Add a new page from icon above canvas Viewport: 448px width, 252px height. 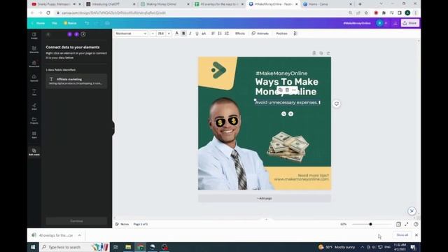(x=328, y=53)
